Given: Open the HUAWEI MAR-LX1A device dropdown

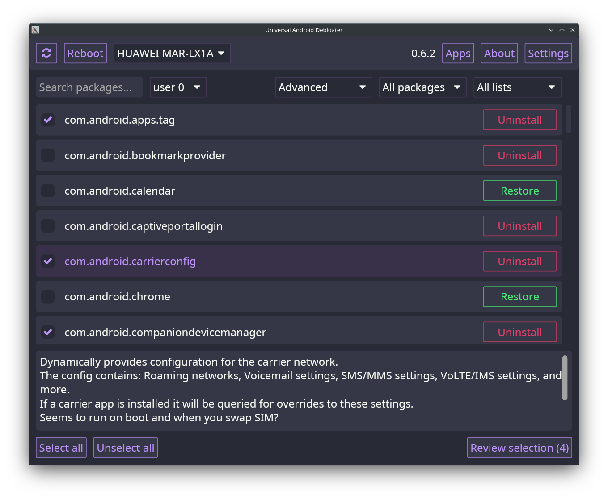Looking at the screenshot, I should pyautogui.click(x=172, y=53).
